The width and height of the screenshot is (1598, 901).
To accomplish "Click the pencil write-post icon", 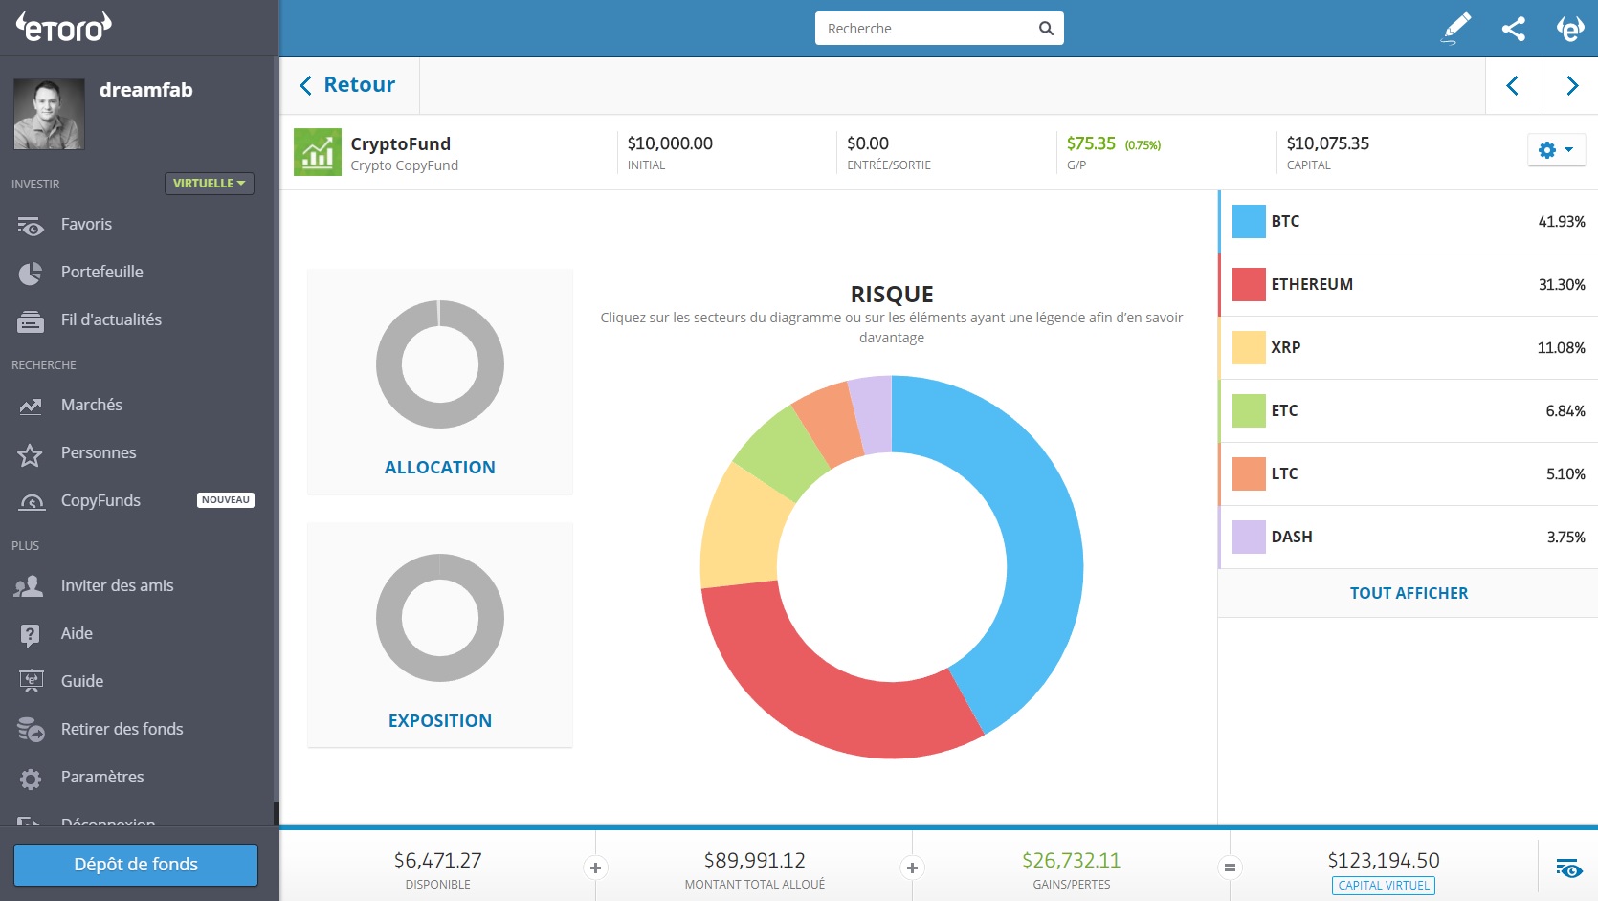I will 1455,29.
